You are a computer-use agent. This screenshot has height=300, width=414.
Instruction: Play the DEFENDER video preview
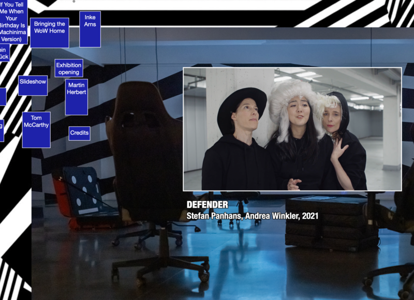click(292, 129)
